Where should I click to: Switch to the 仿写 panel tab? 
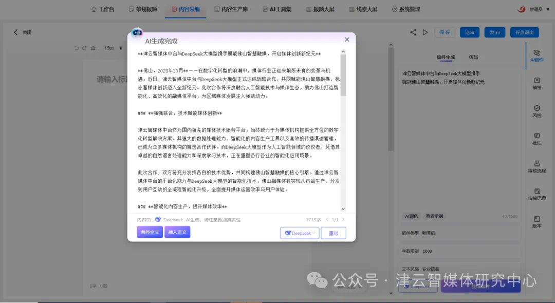click(x=473, y=57)
